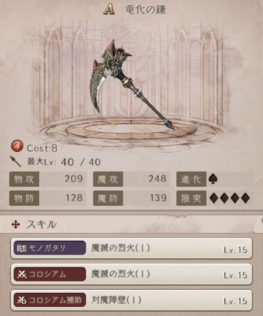
Task: Select the 対魔障壁(I) support skill row
Action: coord(131,300)
